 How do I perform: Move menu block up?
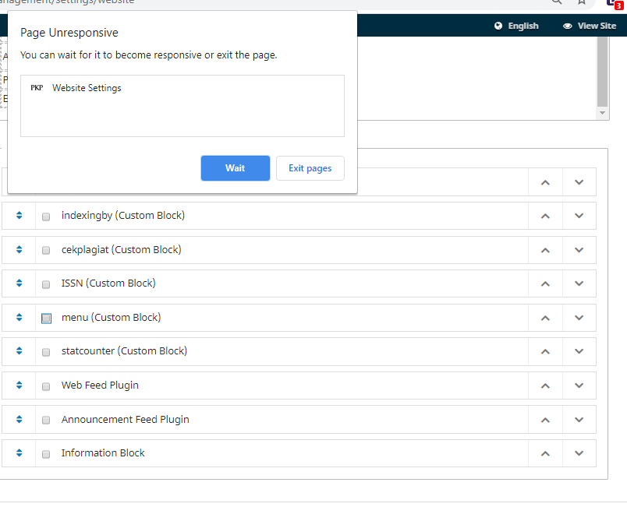[545, 319]
